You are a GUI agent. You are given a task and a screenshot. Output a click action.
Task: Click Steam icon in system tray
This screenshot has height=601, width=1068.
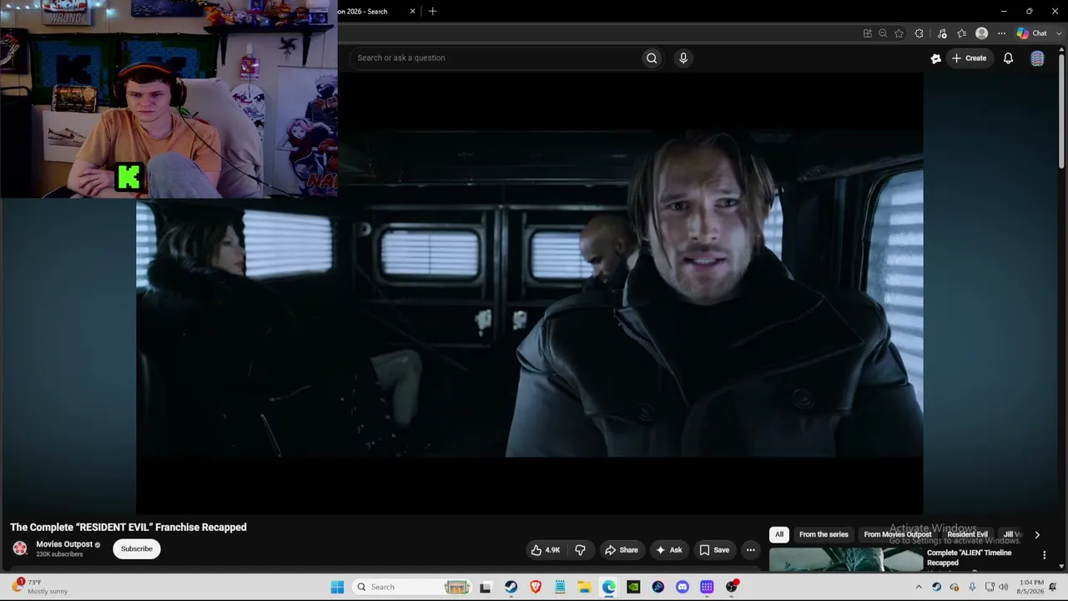point(936,587)
